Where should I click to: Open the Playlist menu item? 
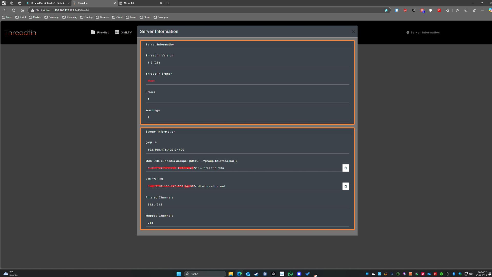(100, 32)
